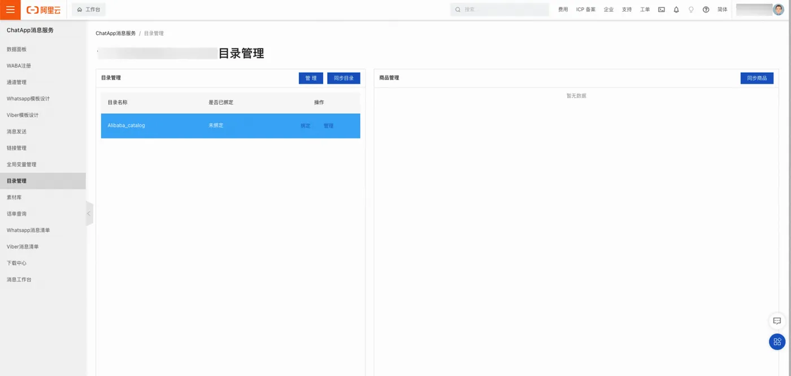Collapse the sidebar with the arrow handle
Viewport: 791px width, 376px height.
(x=89, y=214)
